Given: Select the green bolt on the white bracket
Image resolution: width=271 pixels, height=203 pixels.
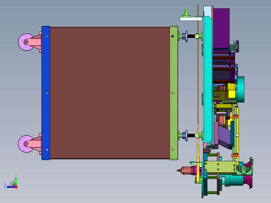Looking at the screenshot, I should [x=186, y=13].
